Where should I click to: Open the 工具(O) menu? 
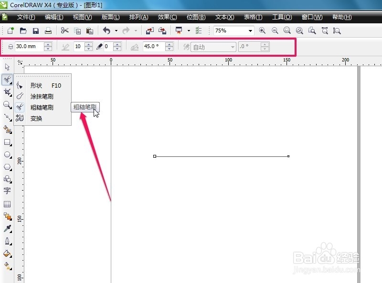282,17
